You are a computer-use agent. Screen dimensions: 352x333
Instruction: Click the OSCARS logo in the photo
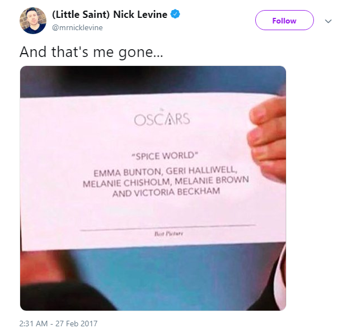[x=162, y=118]
